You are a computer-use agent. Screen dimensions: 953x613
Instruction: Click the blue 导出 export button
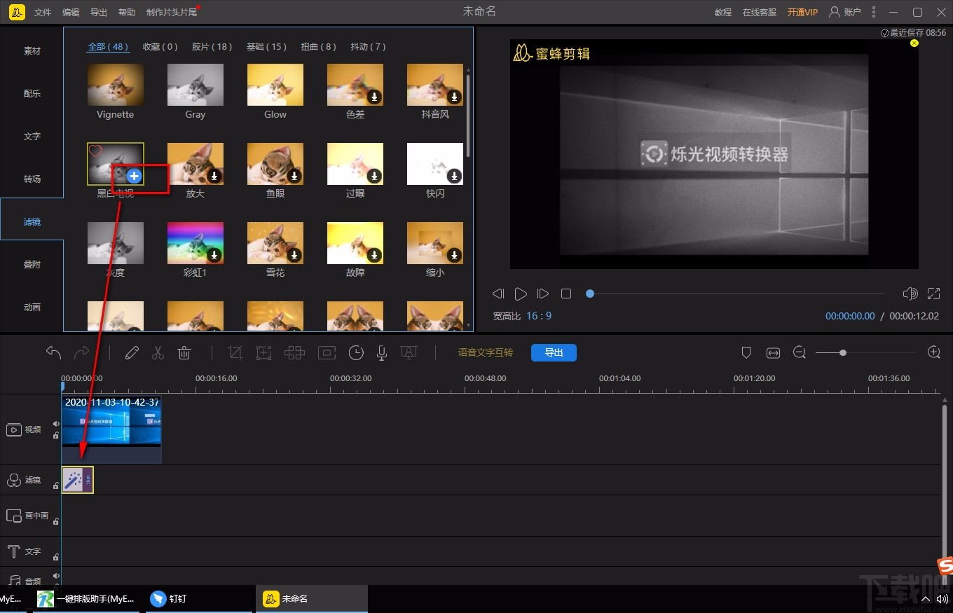click(554, 352)
